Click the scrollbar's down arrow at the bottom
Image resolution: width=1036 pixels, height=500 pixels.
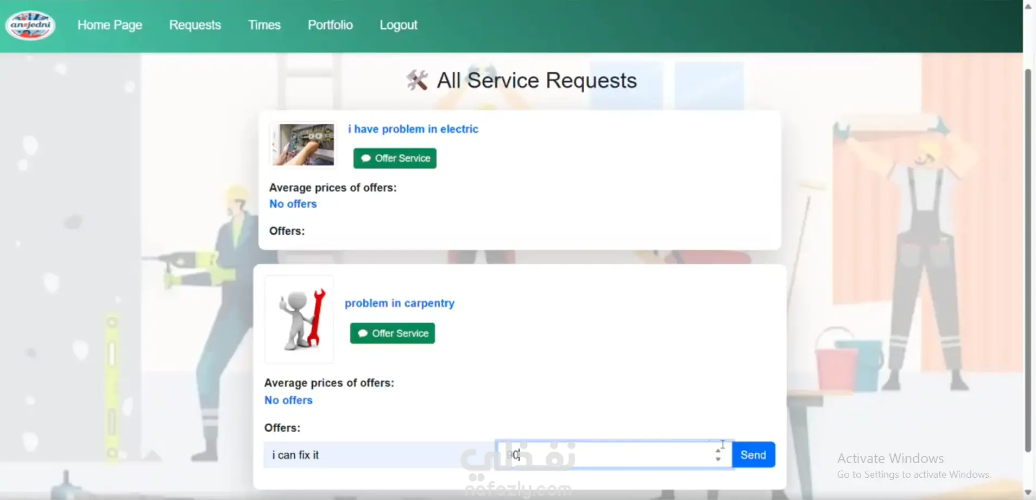pos(1028,492)
